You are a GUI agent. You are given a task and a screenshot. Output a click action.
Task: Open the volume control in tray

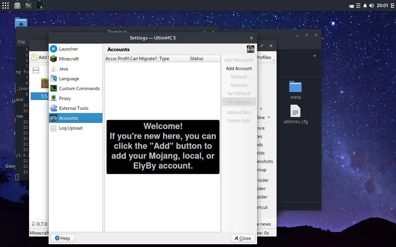[x=372, y=6]
